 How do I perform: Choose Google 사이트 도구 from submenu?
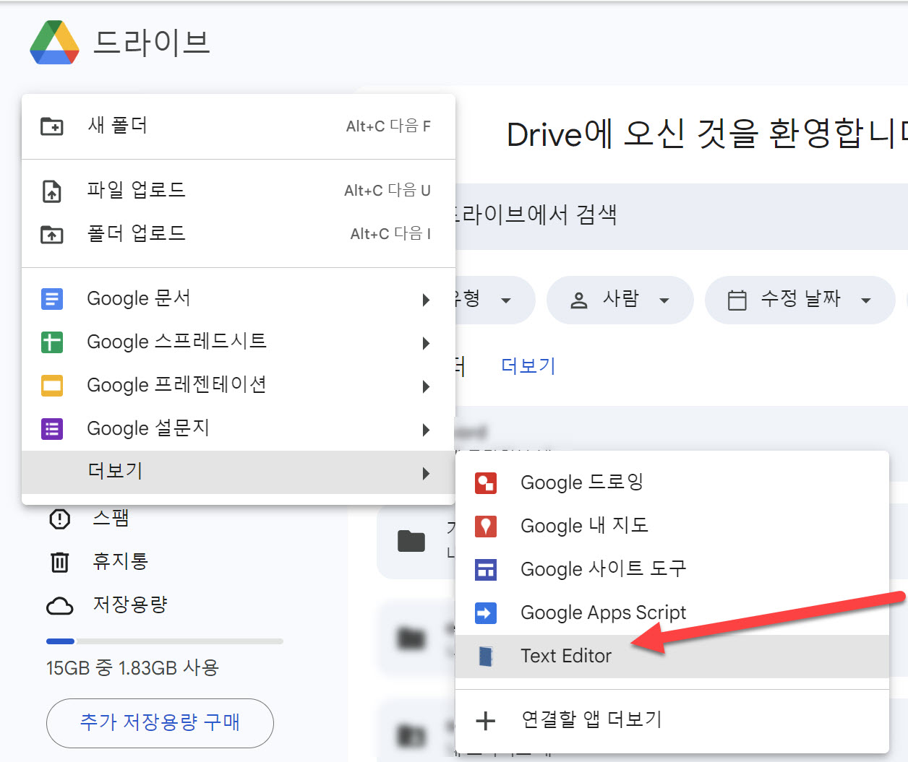click(x=672, y=570)
